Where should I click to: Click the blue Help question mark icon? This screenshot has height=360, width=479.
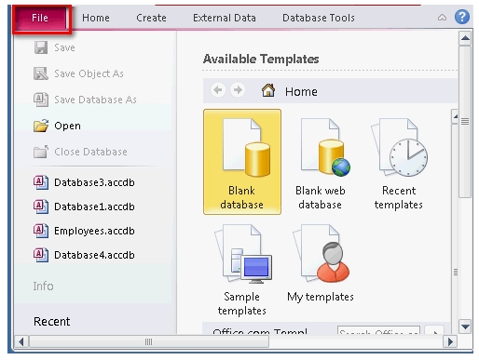[x=462, y=17]
